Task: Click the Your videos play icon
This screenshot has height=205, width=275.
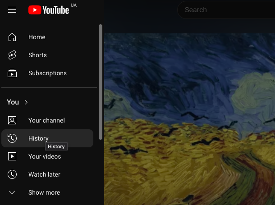Action: pos(12,156)
